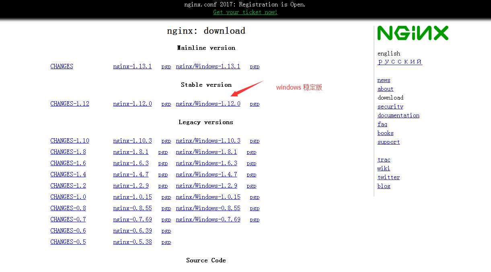The width and height of the screenshot is (491, 272).
Task: Open CHANGES-1.8 link
Action: [68, 152]
